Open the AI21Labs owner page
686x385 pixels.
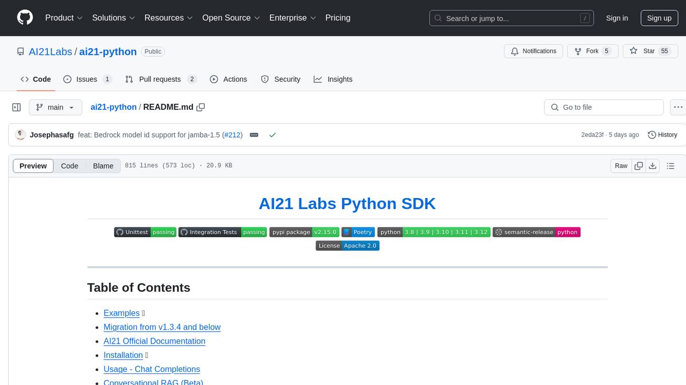click(x=51, y=51)
